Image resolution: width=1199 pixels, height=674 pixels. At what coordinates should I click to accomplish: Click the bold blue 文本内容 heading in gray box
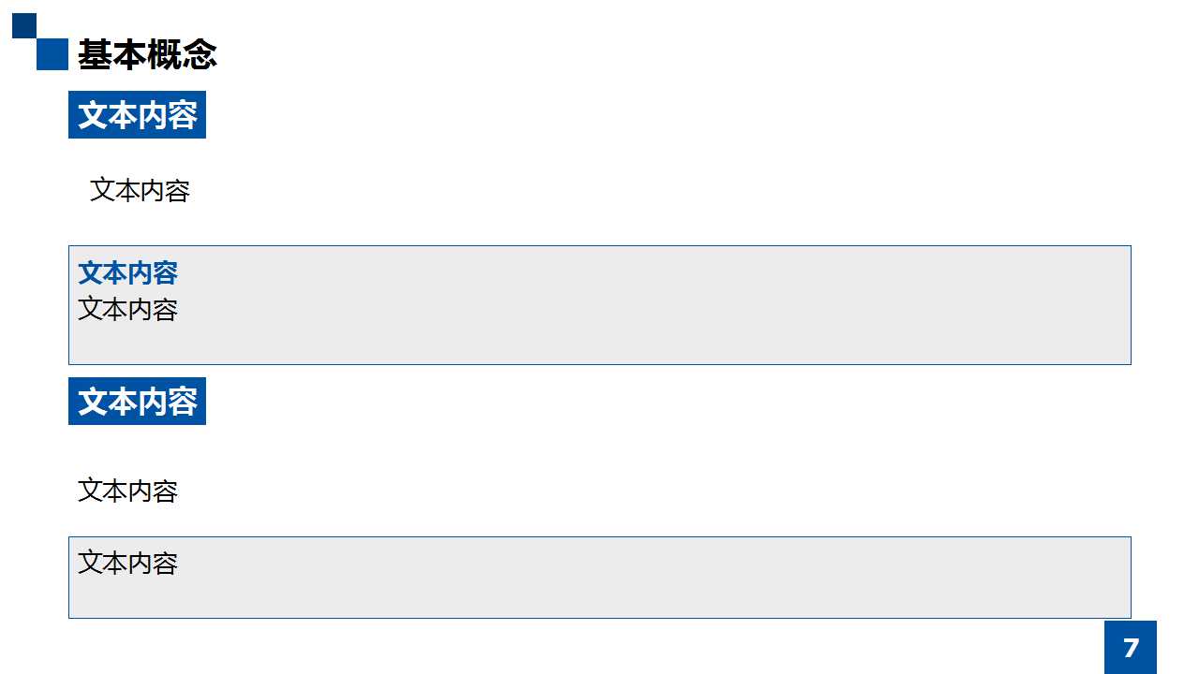(x=127, y=272)
